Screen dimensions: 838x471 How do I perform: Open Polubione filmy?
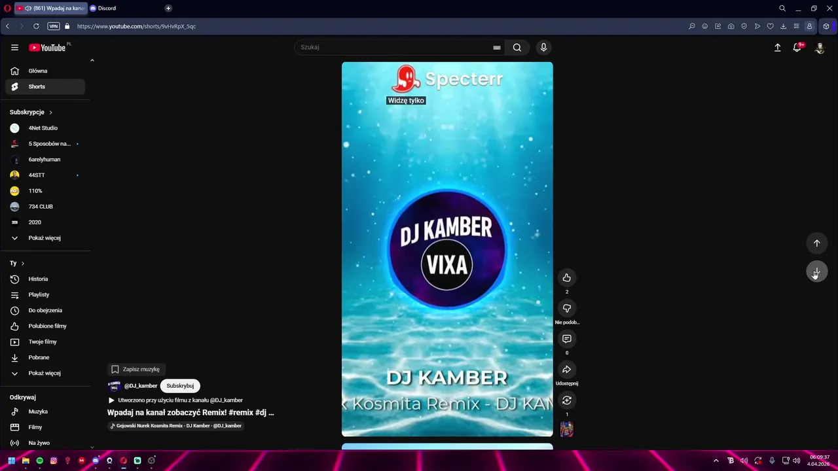45,326
